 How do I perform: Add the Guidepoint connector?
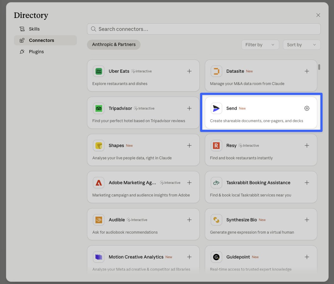tap(307, 257)
